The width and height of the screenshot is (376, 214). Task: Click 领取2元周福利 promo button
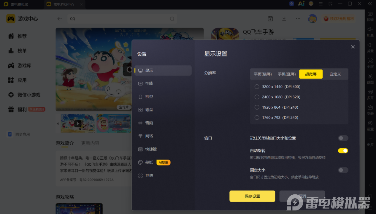tap(339, 18)
